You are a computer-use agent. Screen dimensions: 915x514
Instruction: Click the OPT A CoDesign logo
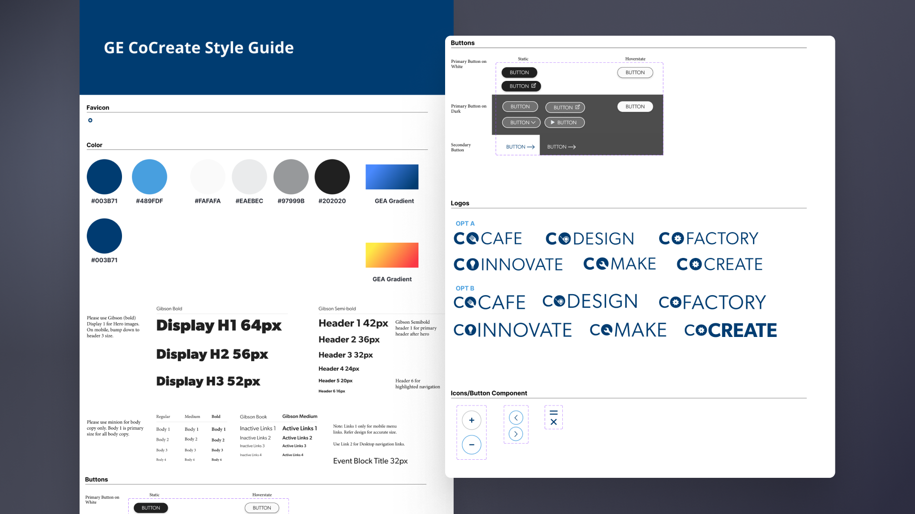(590, 238)
